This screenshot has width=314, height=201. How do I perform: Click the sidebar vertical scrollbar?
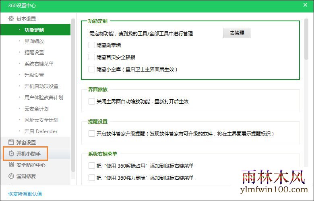pos(73,95)
